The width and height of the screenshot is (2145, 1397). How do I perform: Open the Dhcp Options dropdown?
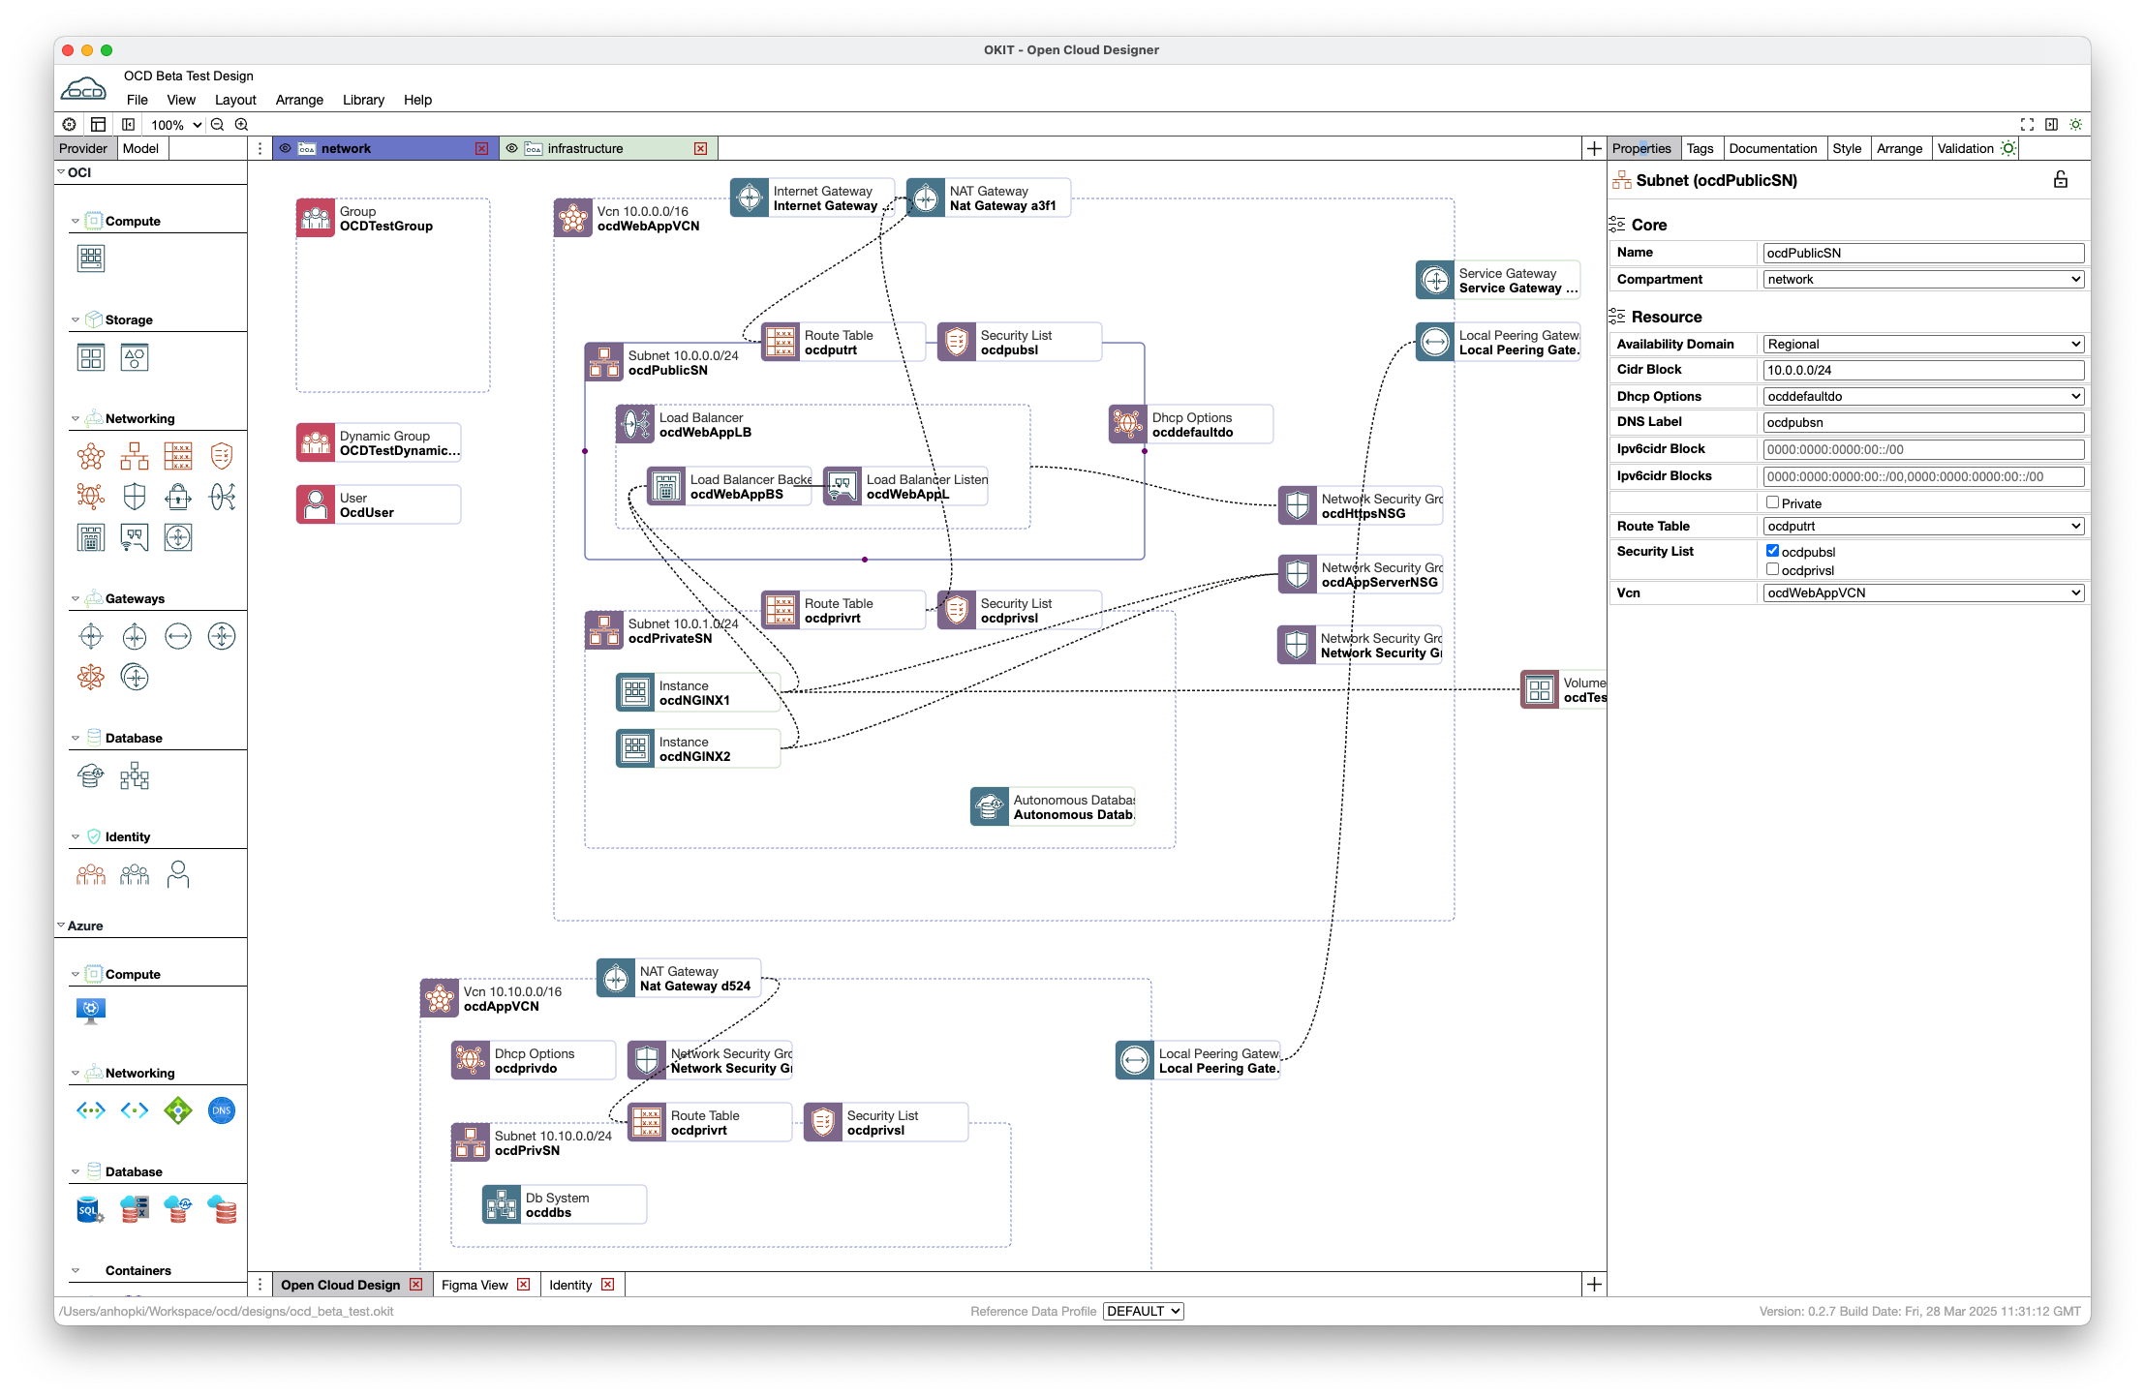(x=1923, y=396)
